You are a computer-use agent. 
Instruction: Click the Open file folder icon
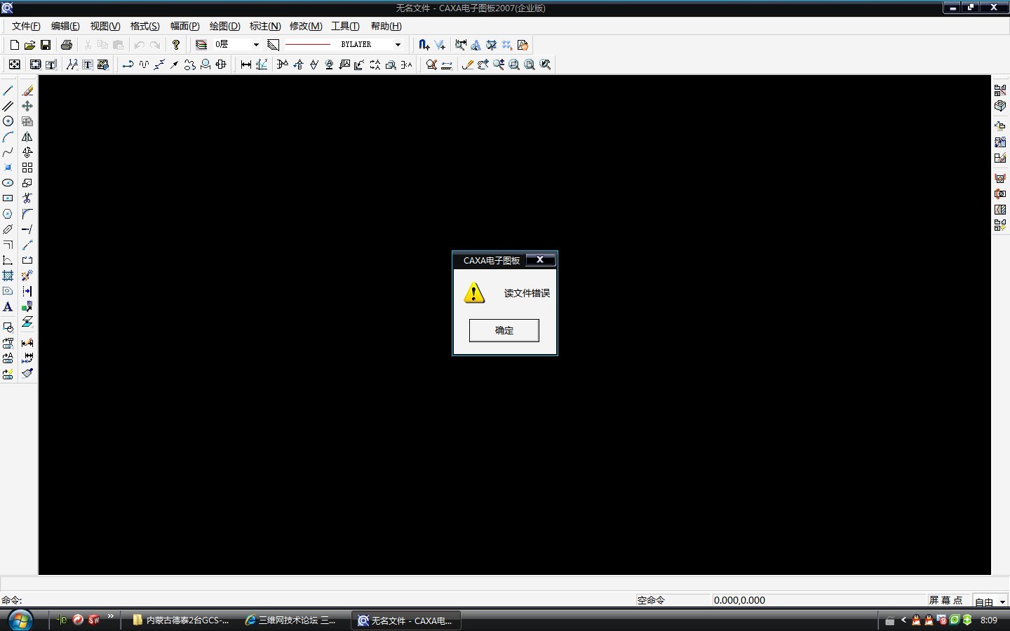[x=29, y=45]
